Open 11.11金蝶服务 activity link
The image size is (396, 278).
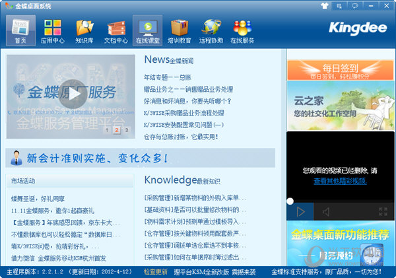tap(53, 211)
